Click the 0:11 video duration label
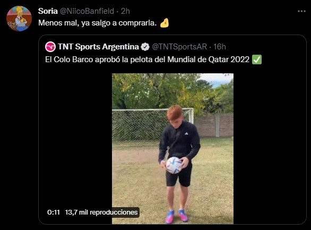The image size is (311, 230). pos(54,212)
